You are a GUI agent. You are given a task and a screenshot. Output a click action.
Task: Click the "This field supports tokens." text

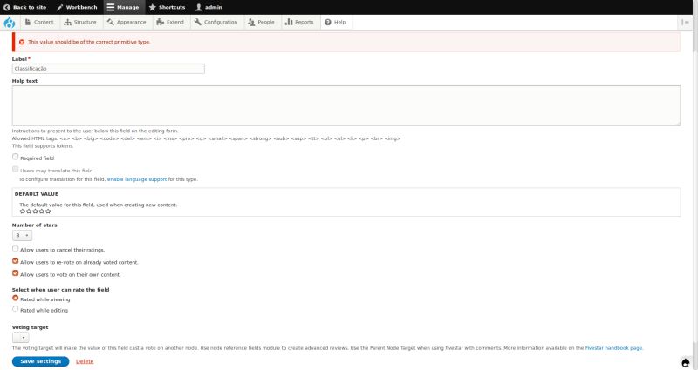pos(43,145)
